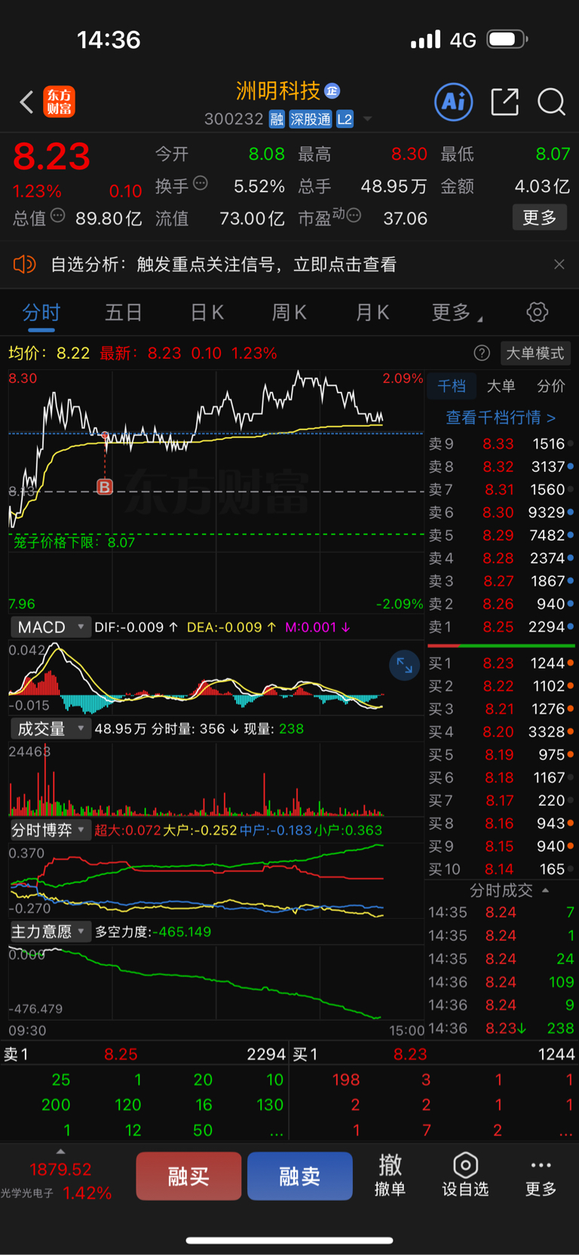The image size is (579, 1255).
Task: Select the 千档 order book tab
Action: [x=452, y=386]
